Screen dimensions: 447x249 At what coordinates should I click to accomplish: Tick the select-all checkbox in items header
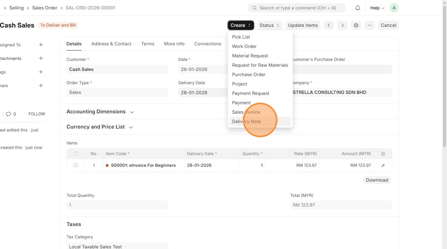(76, 153)
